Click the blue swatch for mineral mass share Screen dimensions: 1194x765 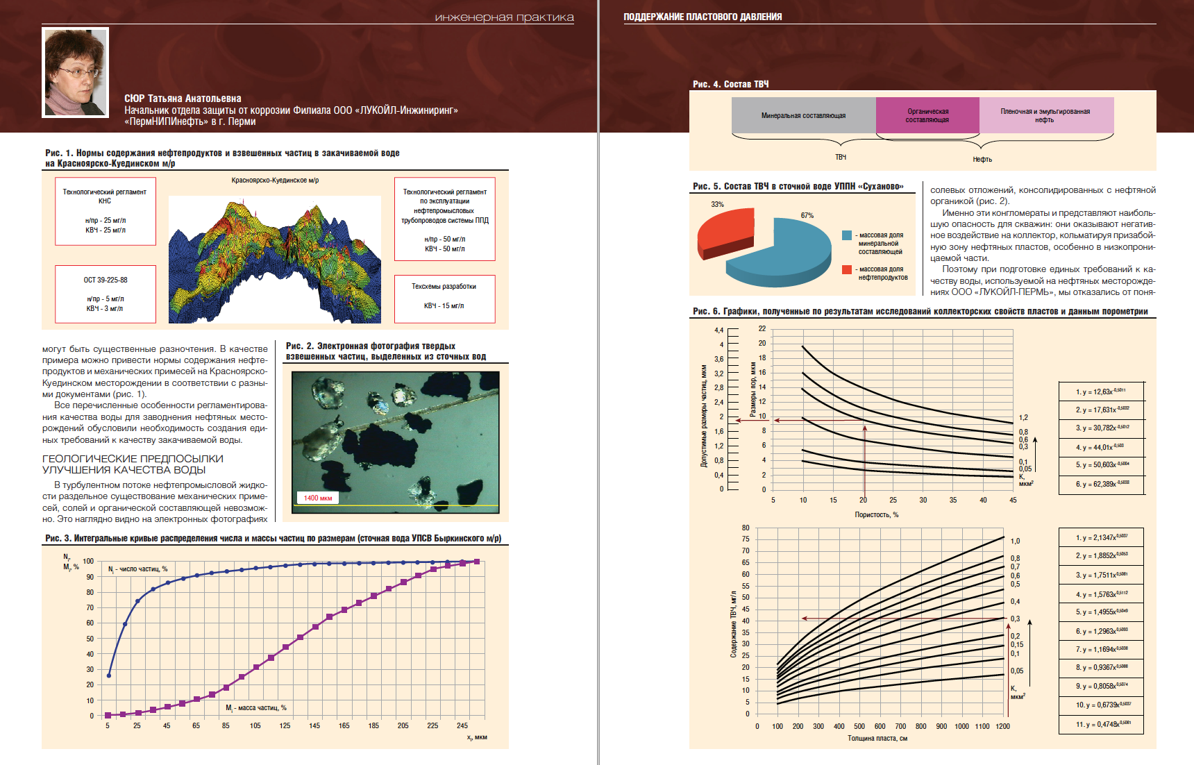(x=847, y=235)
